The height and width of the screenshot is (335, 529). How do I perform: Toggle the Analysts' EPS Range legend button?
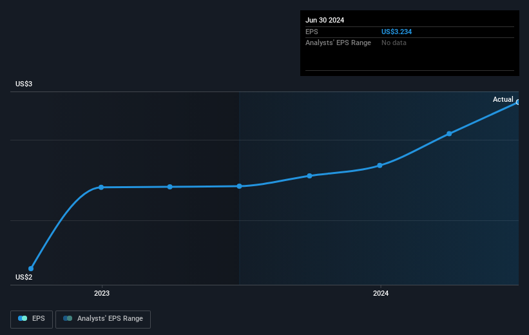(x=103, y=319)
